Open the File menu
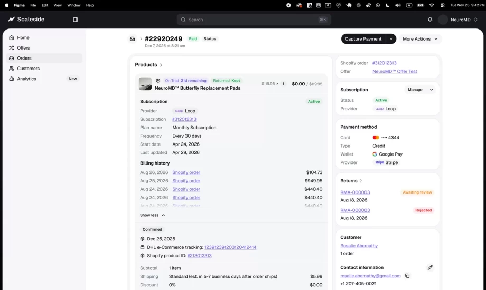Screen dimensions: 486x290 33,5
